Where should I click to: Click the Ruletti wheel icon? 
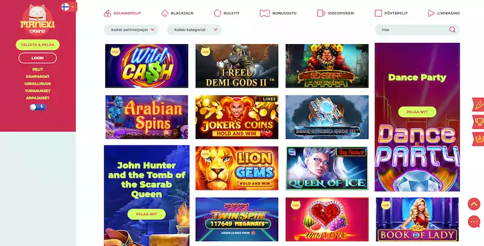click(x=218, y=13)
